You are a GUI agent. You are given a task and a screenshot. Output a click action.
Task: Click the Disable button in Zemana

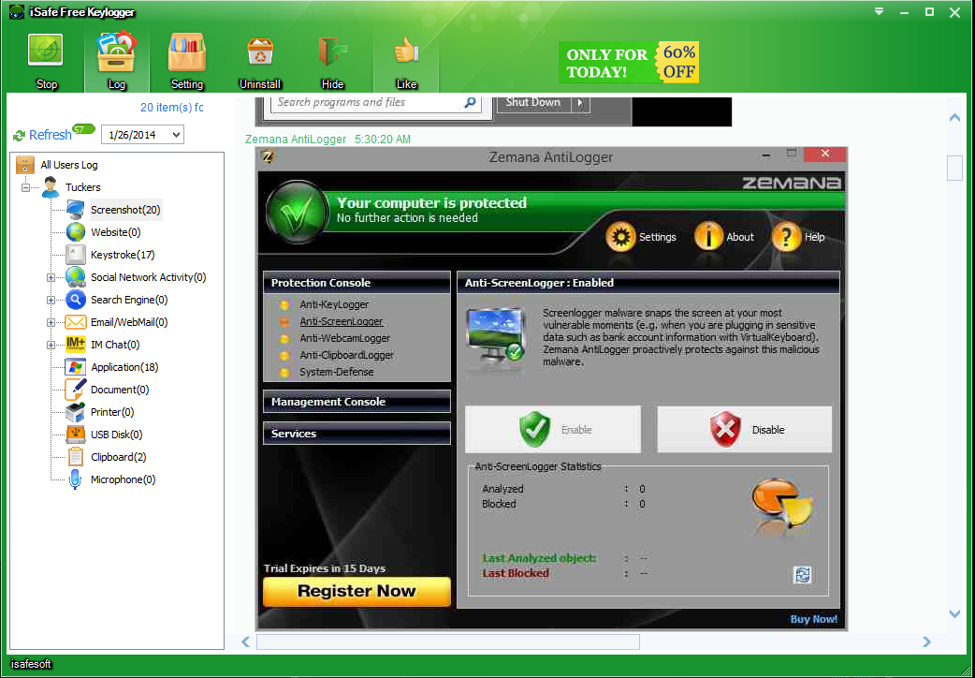click(x=744, y=430)
